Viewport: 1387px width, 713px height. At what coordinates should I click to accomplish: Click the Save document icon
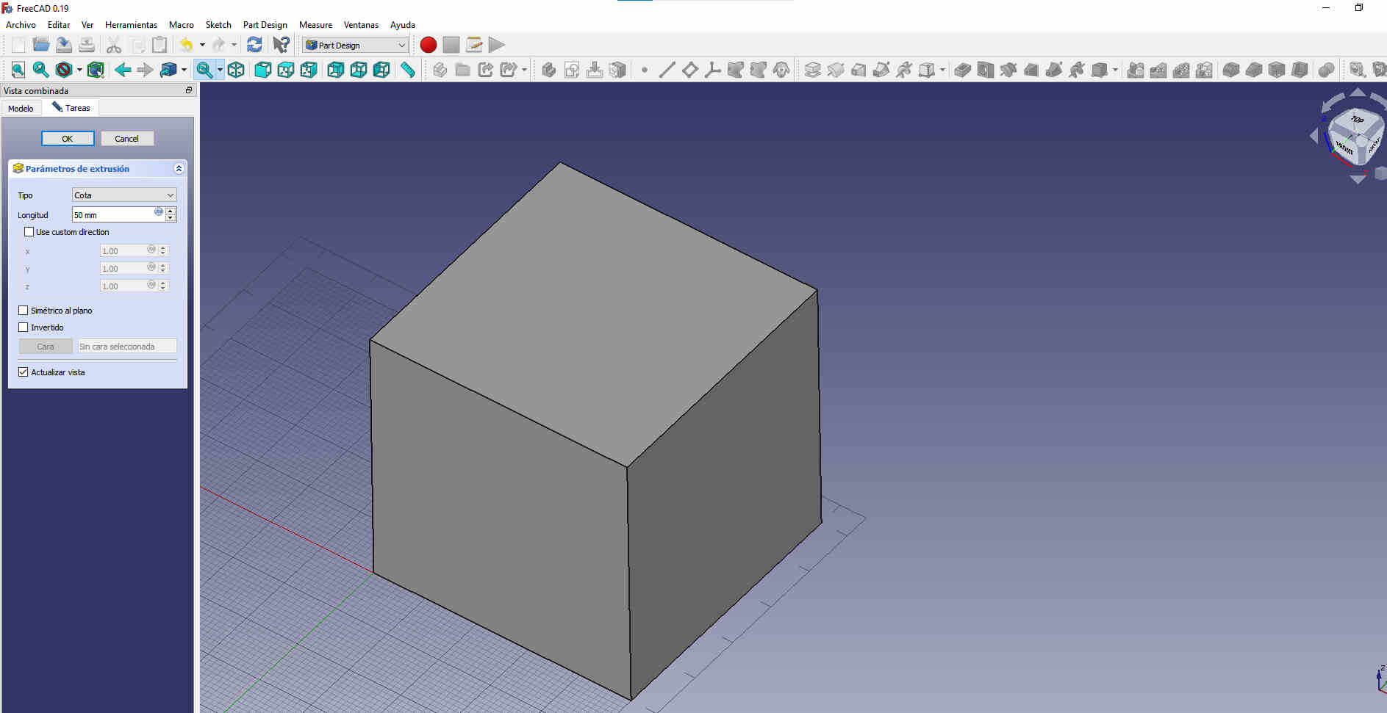(x=64, y=45)
